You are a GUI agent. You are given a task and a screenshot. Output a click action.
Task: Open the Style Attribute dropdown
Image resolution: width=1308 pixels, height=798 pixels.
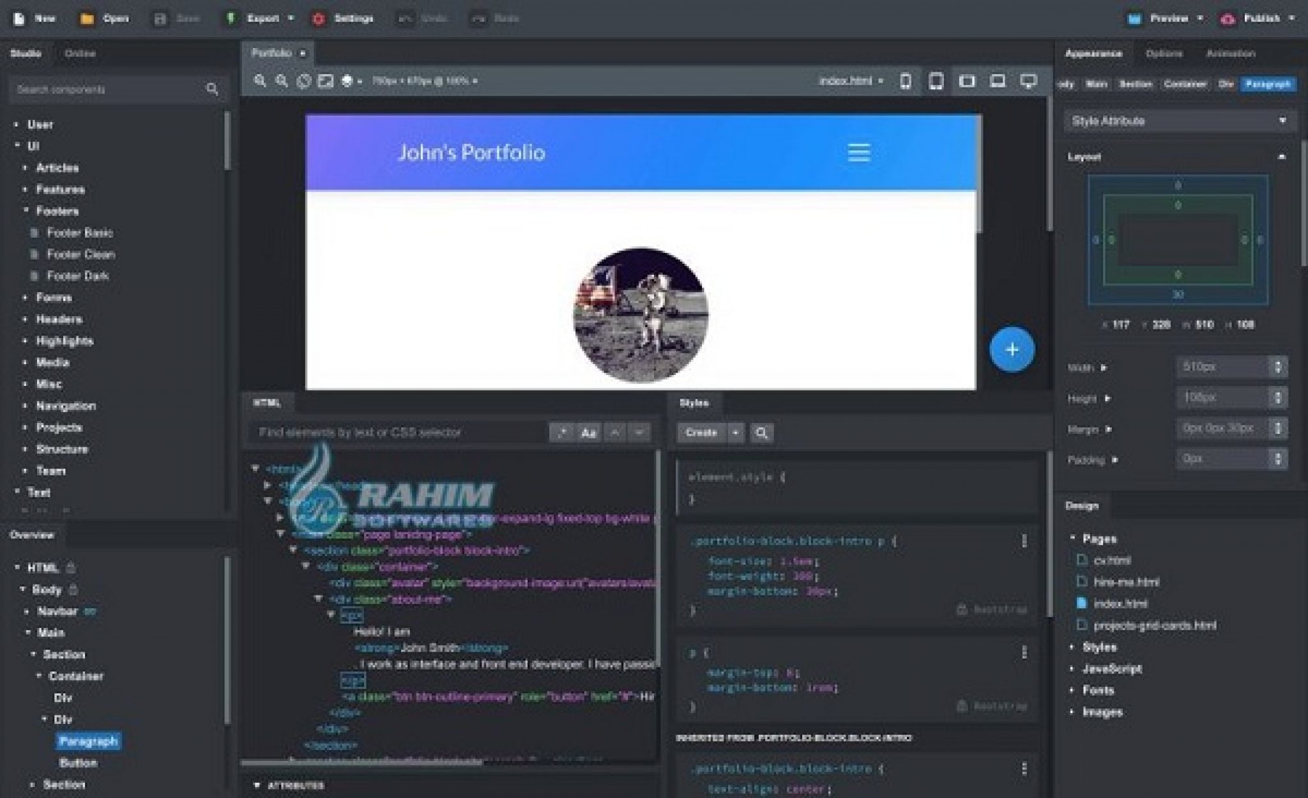click(x=1178, y=121)
